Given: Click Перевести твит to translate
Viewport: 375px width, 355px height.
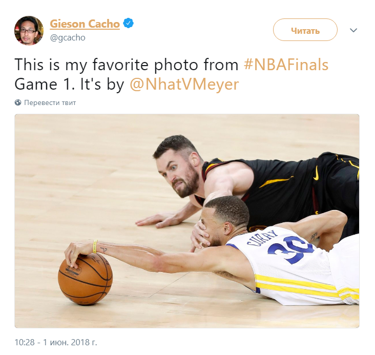Looking at the screenshot, I should (x=50, y=102).
